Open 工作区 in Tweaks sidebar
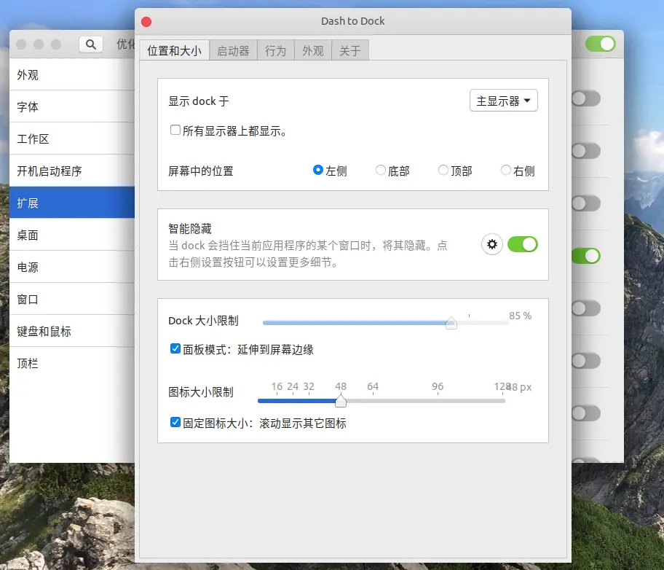 pyautogui.click(x=72, y=138)
